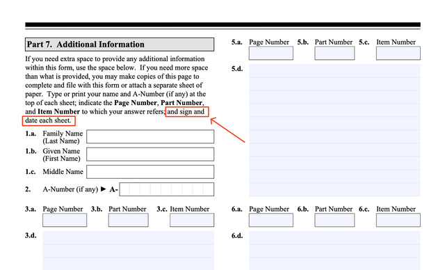Viewport: 445px width, 270px height.
Task: Select the 3.a. Page Number field
Action: [65, 220]
